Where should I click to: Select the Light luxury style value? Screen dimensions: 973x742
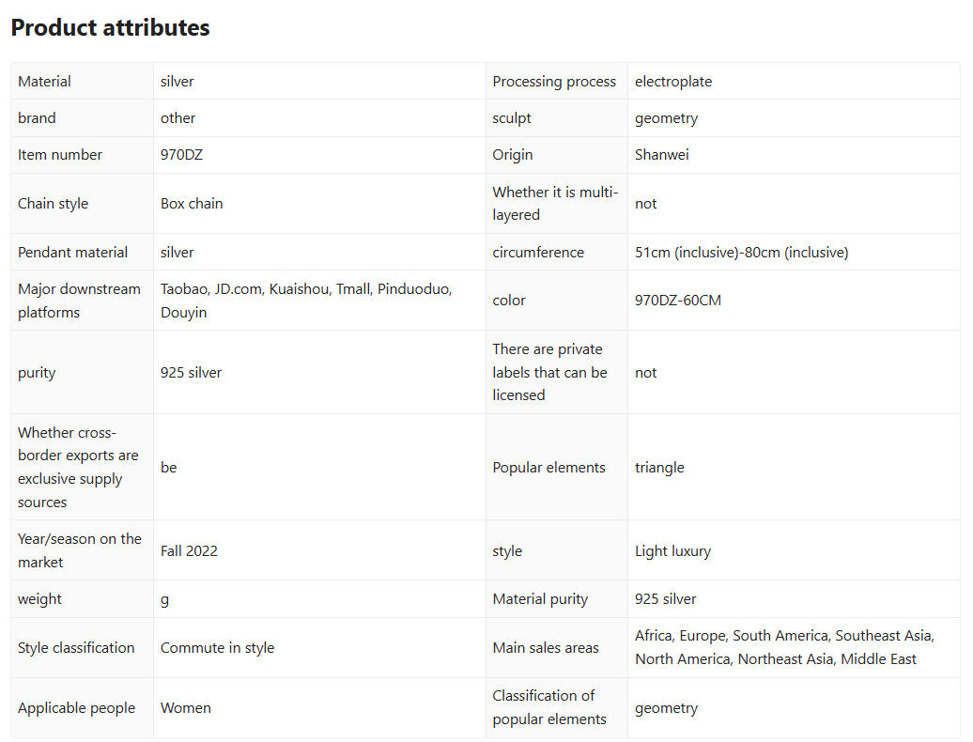672,551
